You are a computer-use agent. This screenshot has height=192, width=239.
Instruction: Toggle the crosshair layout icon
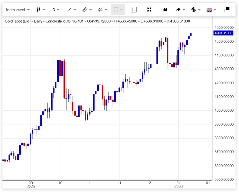point(134,10)
